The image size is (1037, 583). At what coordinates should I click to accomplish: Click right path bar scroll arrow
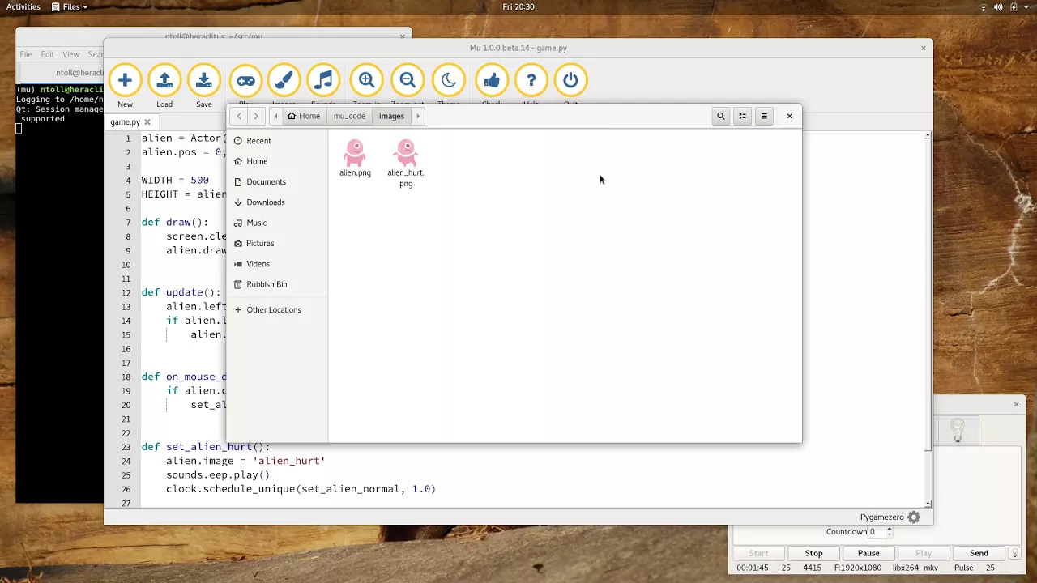coord(418,116)
